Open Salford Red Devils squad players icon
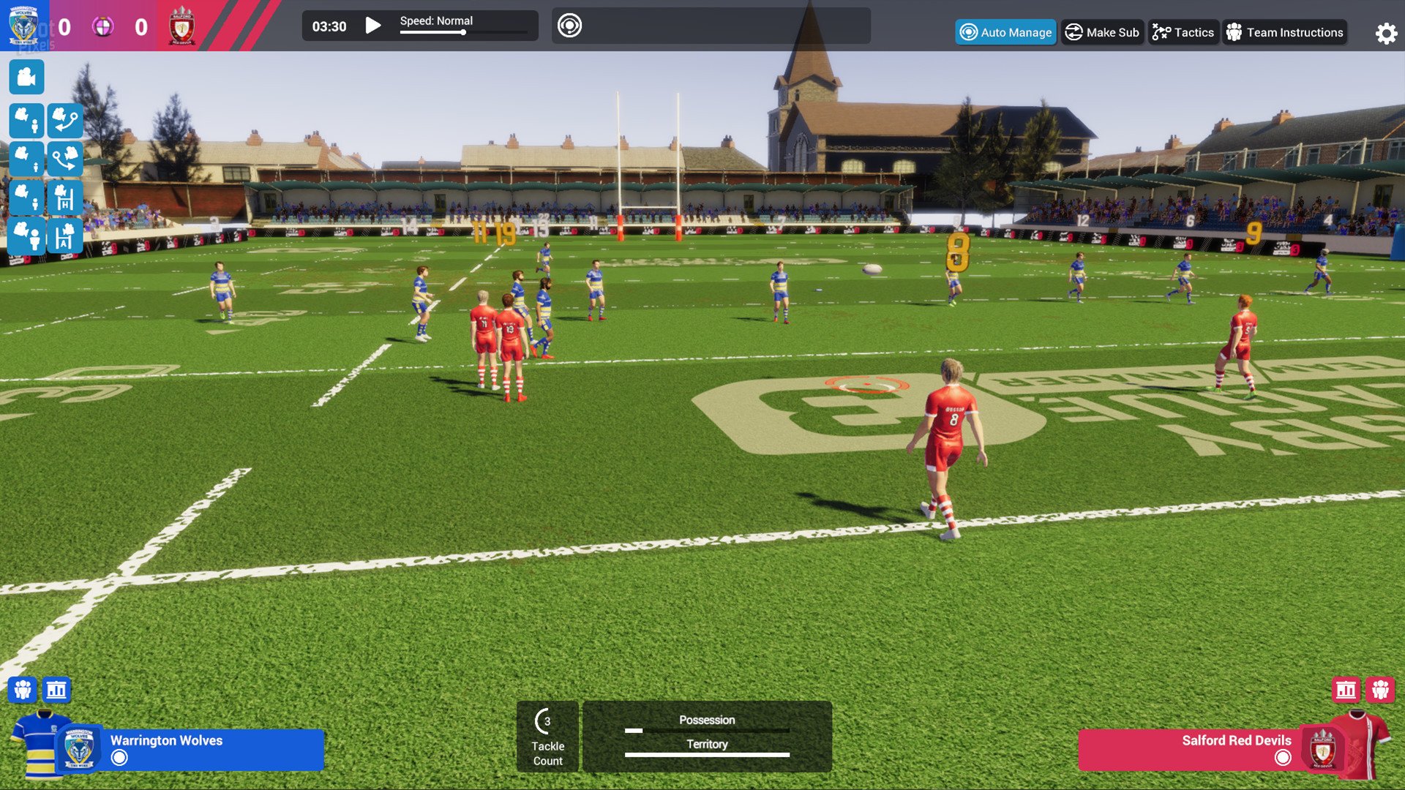 1382,689
